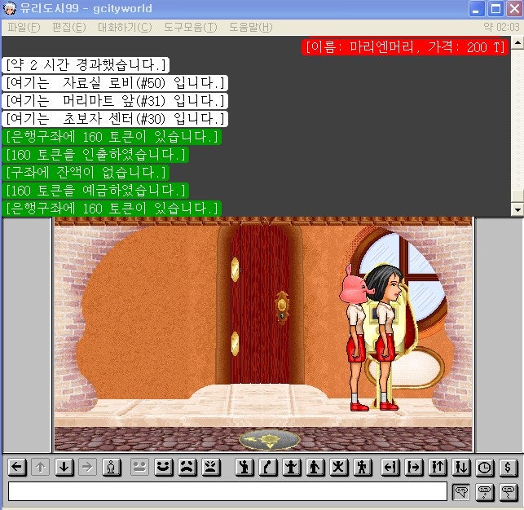
Task: Click the avatar figure icon beside arrows
Action: [x=112, y=468]
